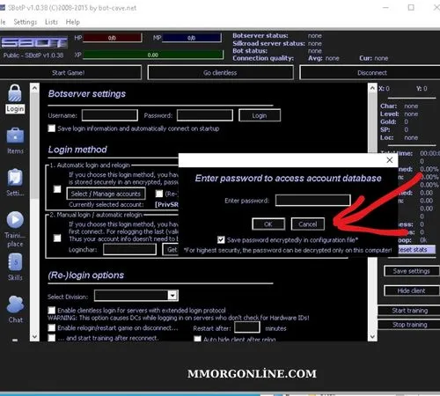Click the Currently selected account label
Image resolution: width=440 pixels, height=396 pixels.
click(106, 204)
